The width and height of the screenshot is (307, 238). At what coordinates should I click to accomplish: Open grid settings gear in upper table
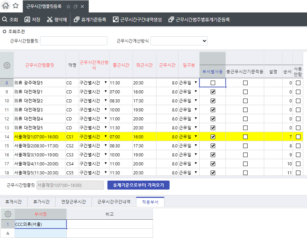[7, 65]
